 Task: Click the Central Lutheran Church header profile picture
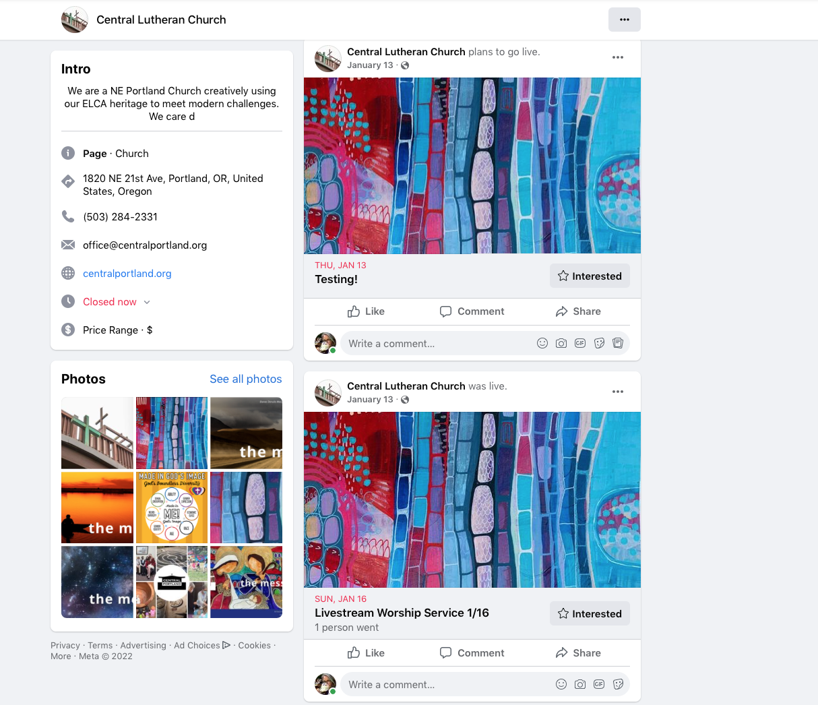click(75, 20)
